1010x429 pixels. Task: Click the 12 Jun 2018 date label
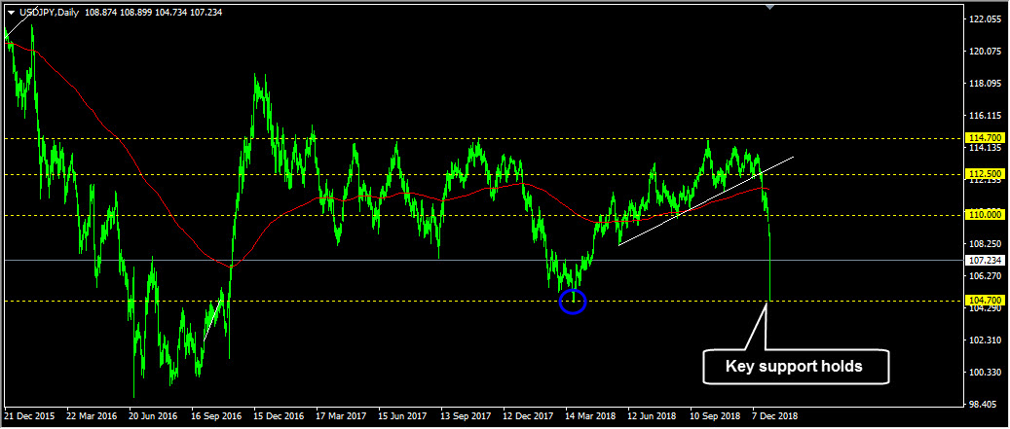pyautogui.click(x=653, y=416)
